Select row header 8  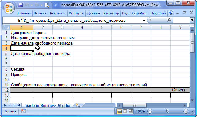6,69
